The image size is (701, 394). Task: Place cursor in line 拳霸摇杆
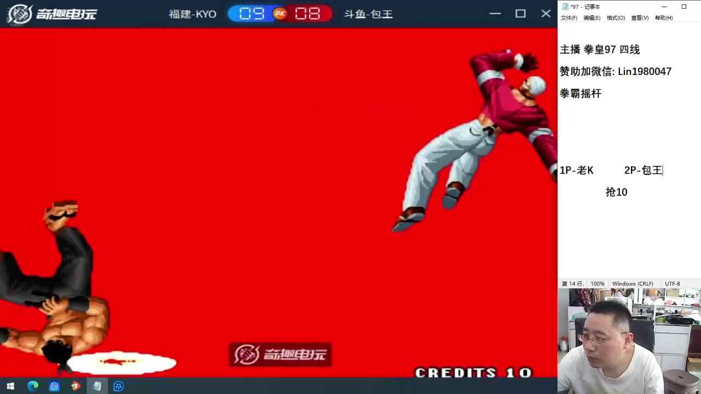(581, 94)
